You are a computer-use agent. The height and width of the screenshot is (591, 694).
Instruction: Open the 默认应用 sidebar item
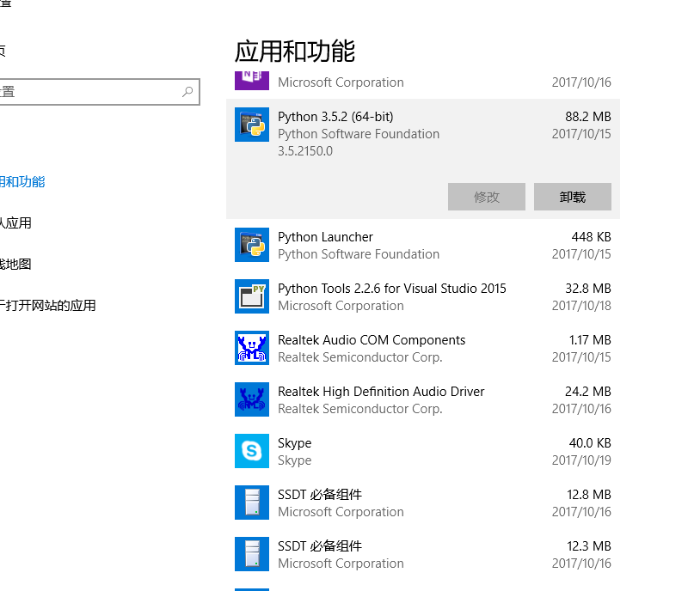point(16,222)
